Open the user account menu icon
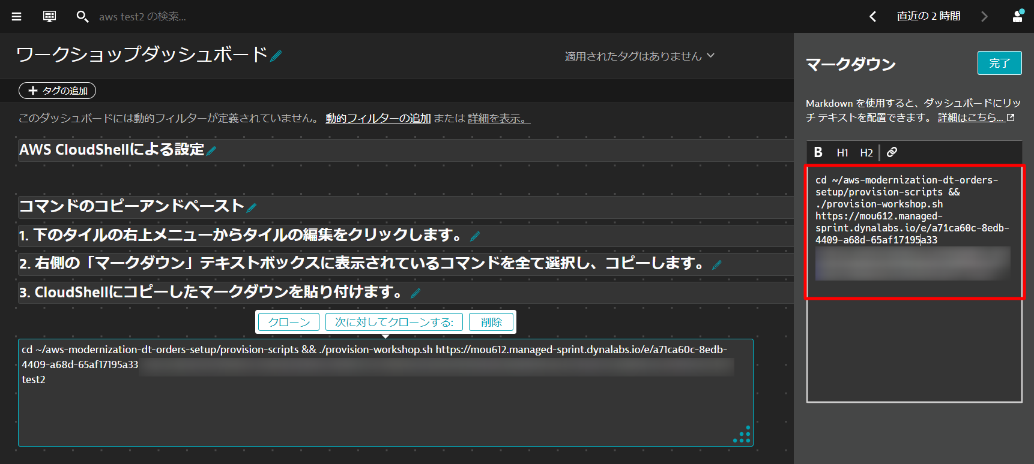1034x464 pixels. tap(1017, 16)
